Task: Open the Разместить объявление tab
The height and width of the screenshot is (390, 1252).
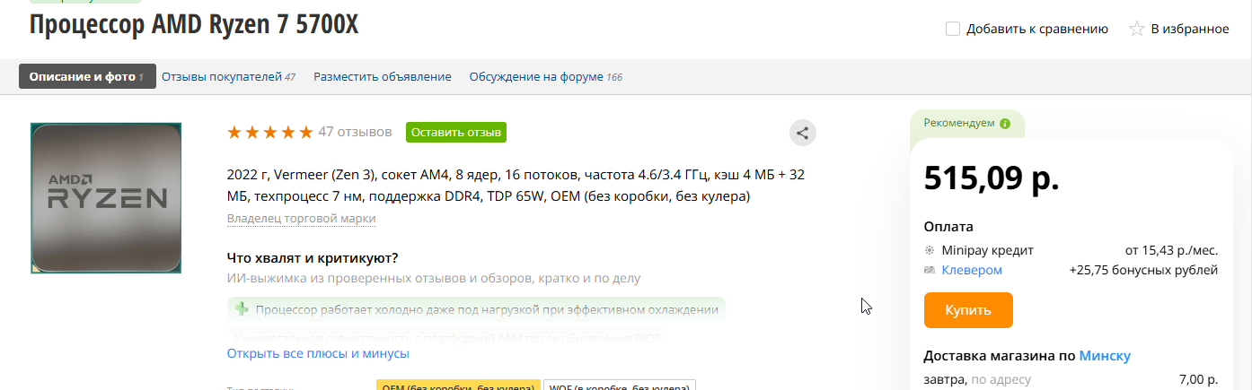Action: (383, 76)
